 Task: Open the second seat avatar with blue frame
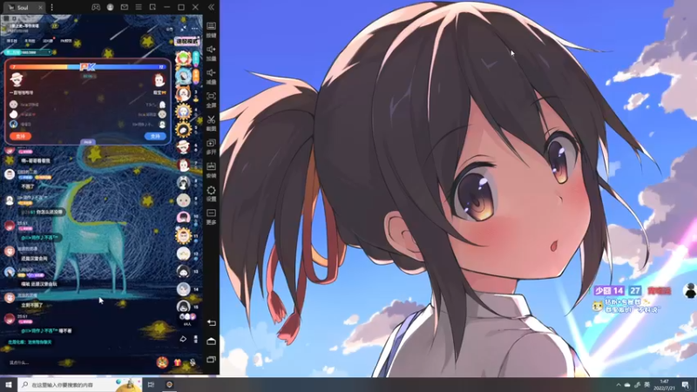coord(183,76)
